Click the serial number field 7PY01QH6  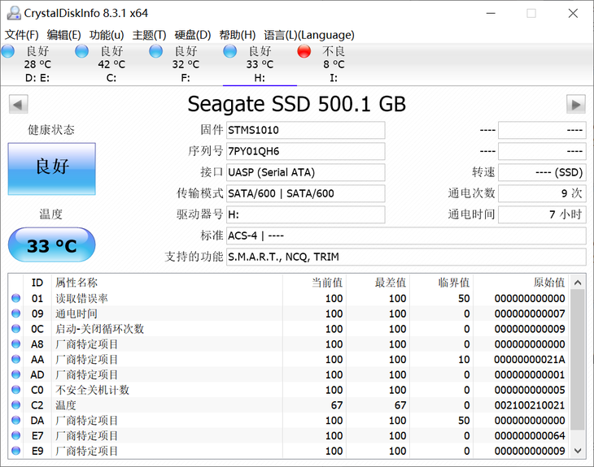click(305, 151)
